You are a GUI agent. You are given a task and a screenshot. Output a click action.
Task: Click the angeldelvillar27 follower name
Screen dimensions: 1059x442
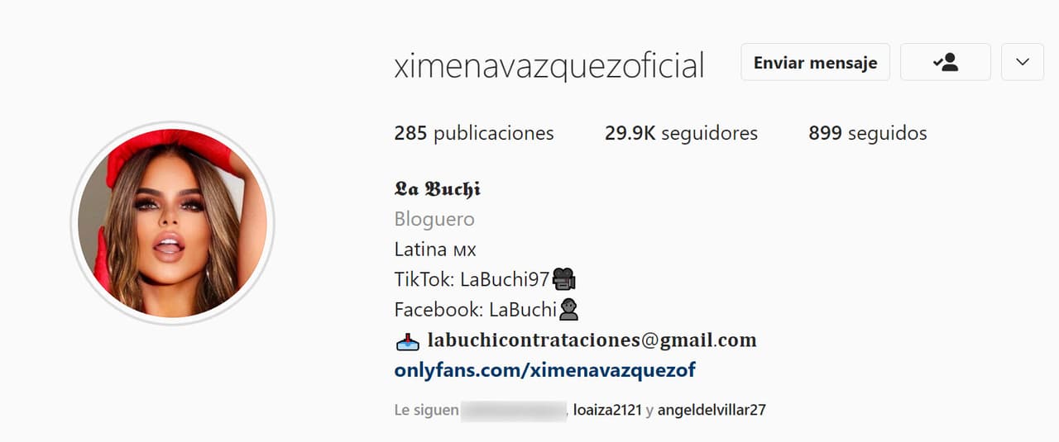click(712, 410)
